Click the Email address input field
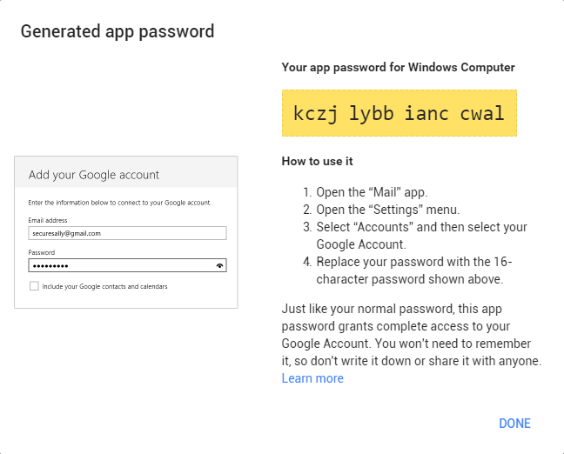This screenshot has height=454, width=564. click(x=127, y=233)
